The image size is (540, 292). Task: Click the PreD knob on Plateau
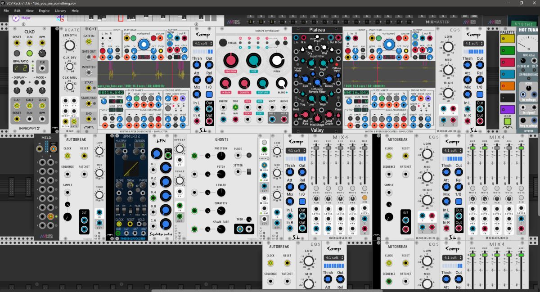point(316,37)
